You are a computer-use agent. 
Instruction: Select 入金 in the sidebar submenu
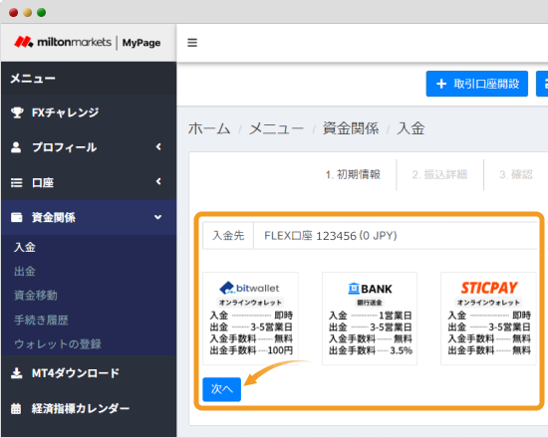pos(25,247)
